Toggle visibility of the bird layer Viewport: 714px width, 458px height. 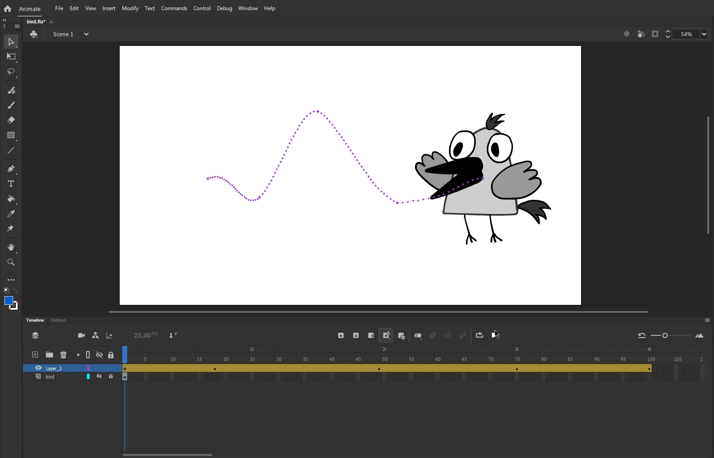pyautogui.click(x=99, y=376)
